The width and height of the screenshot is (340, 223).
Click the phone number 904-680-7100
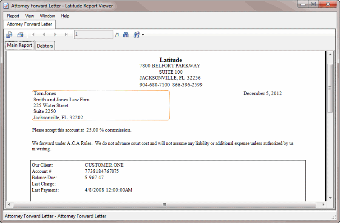[154, 85]
